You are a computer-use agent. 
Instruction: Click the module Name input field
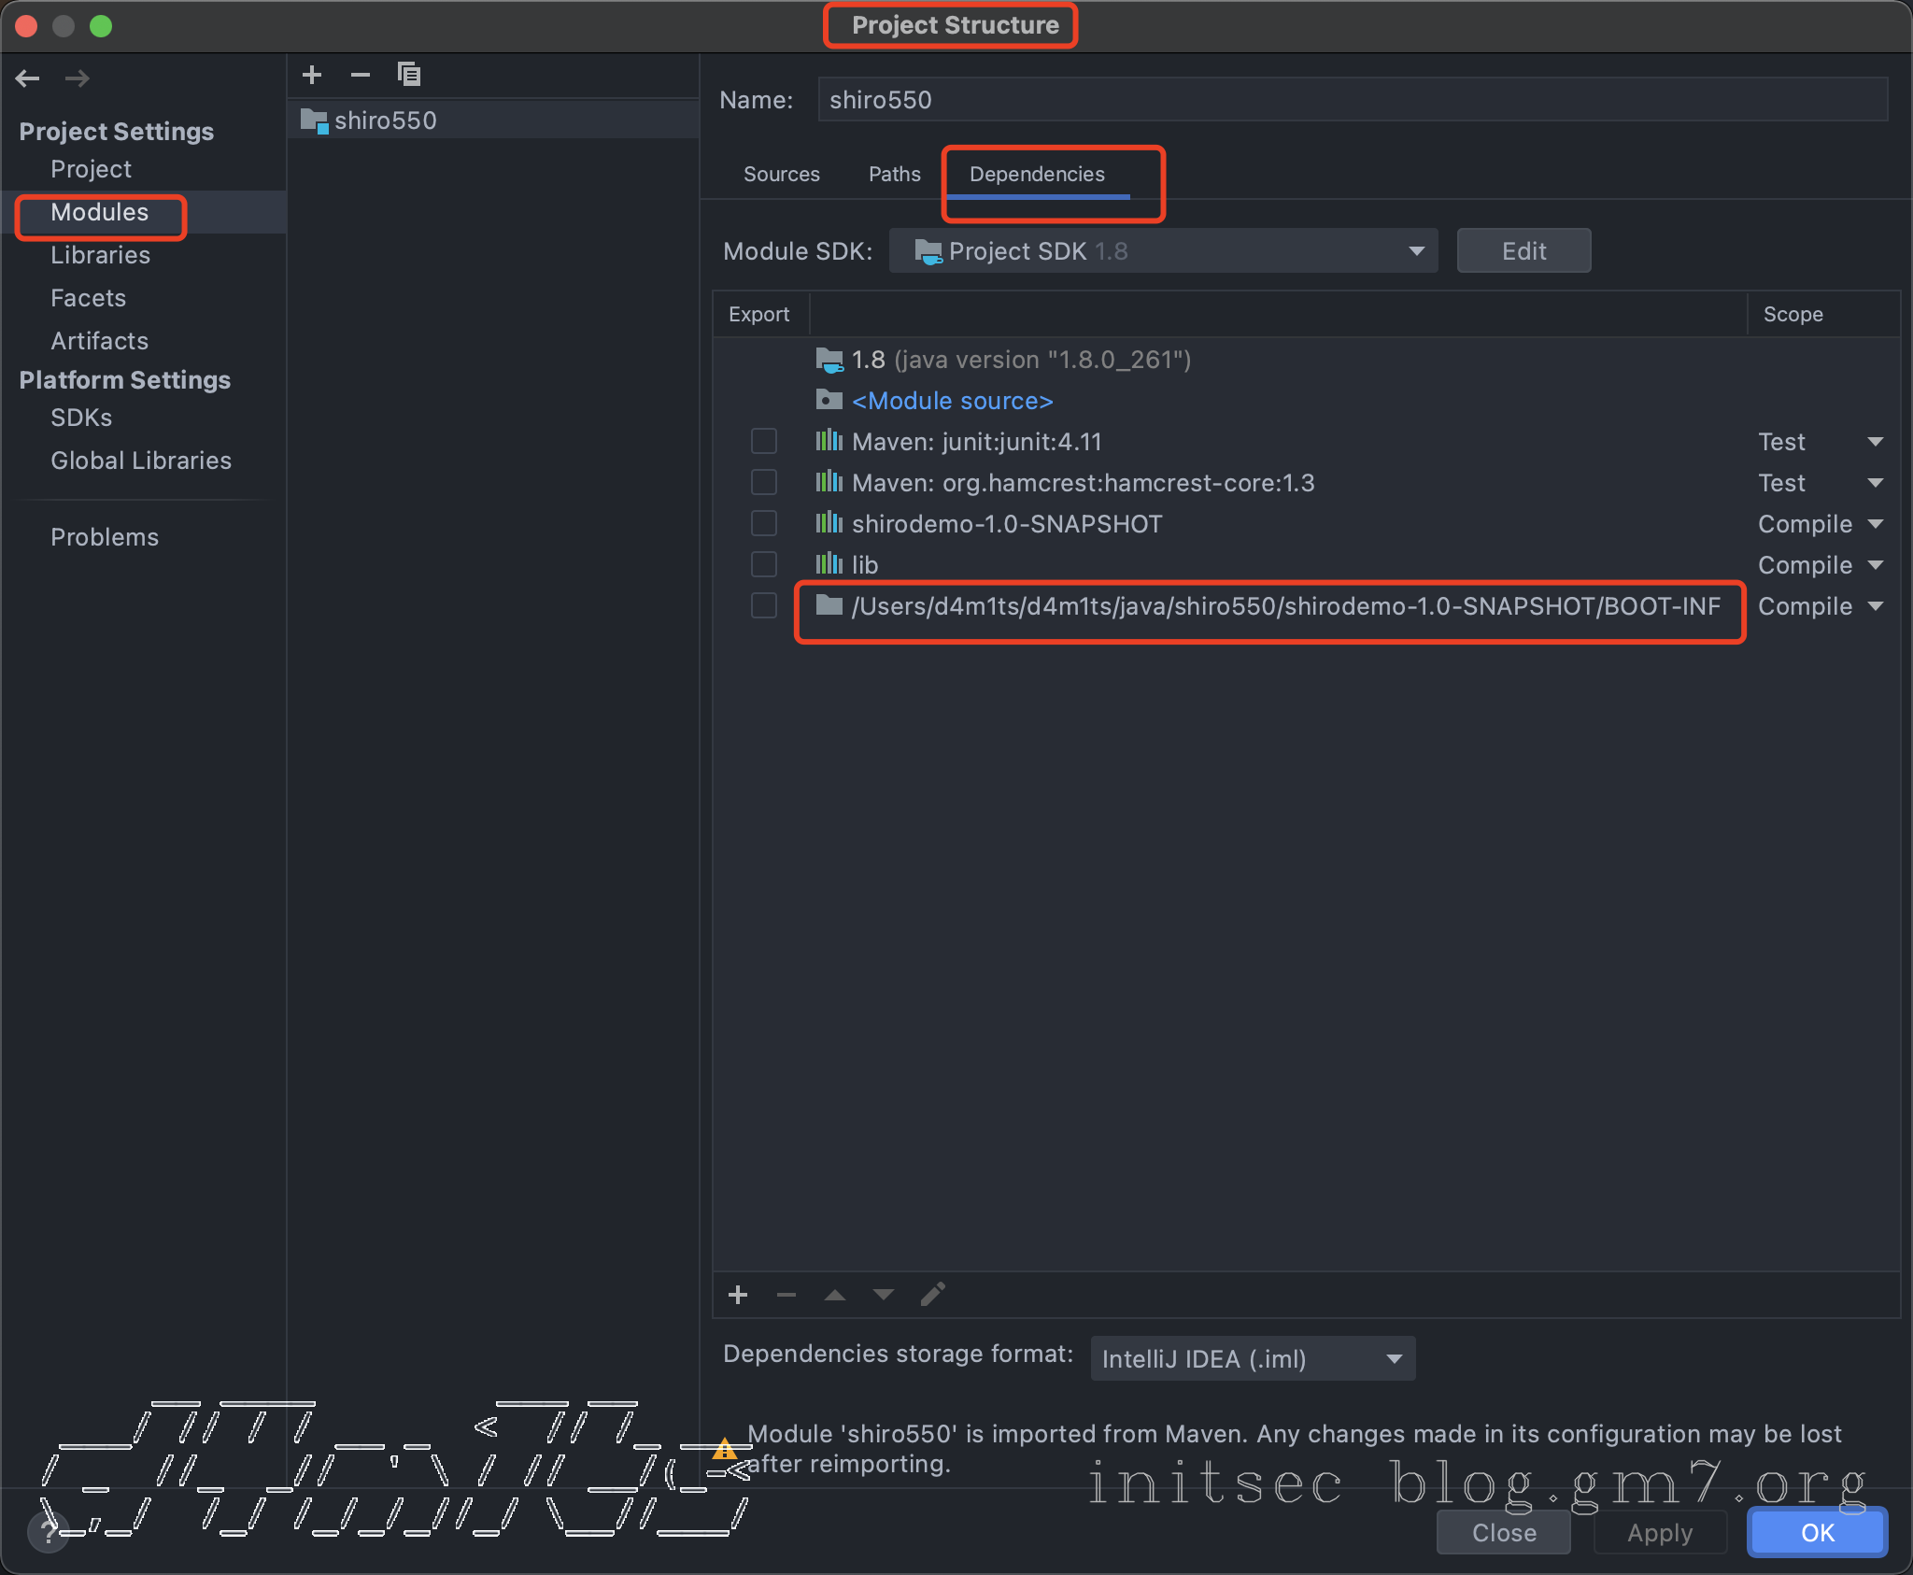[1351, 100]
